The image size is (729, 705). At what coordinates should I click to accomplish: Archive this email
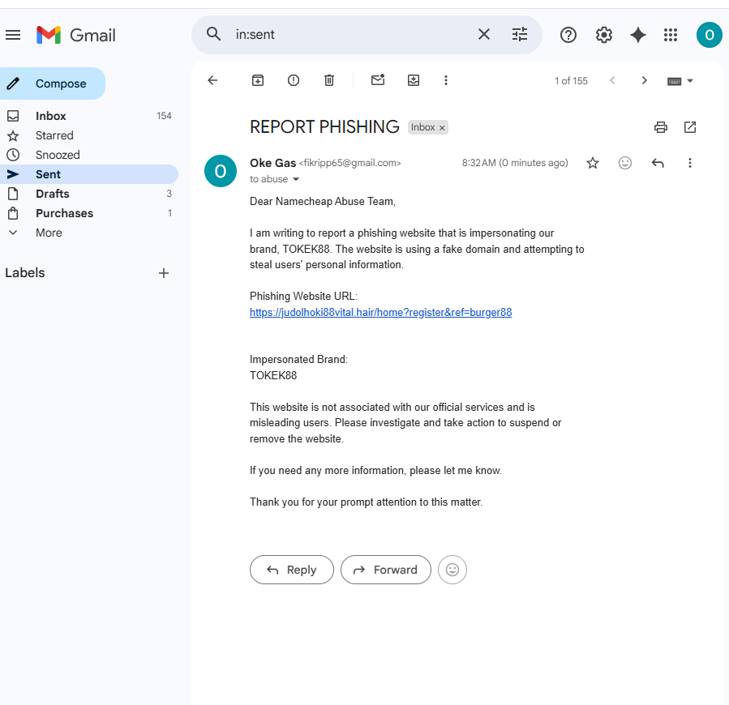(x=258, y=80)
